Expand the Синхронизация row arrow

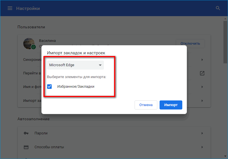click(202, 60)
